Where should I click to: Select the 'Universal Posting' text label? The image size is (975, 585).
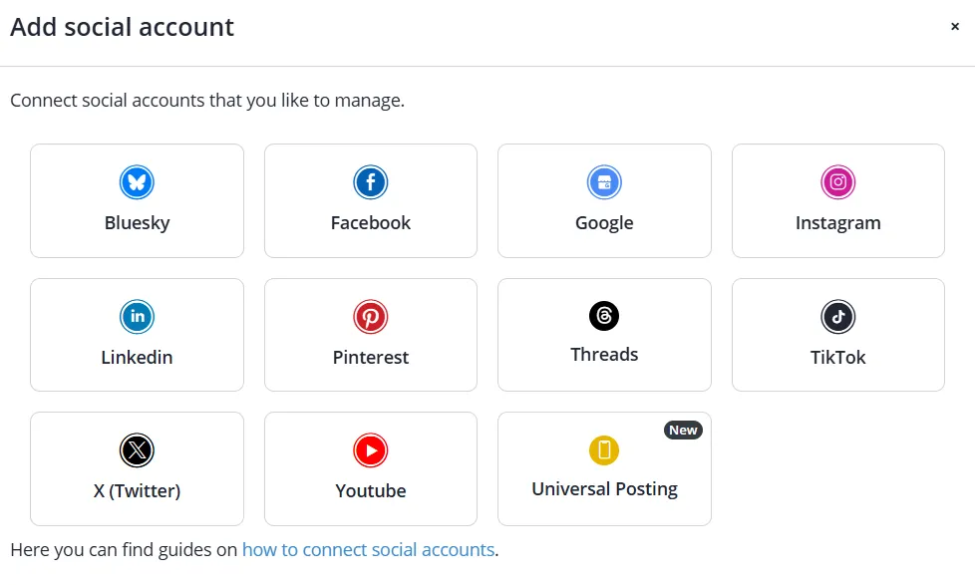point(604,489)
